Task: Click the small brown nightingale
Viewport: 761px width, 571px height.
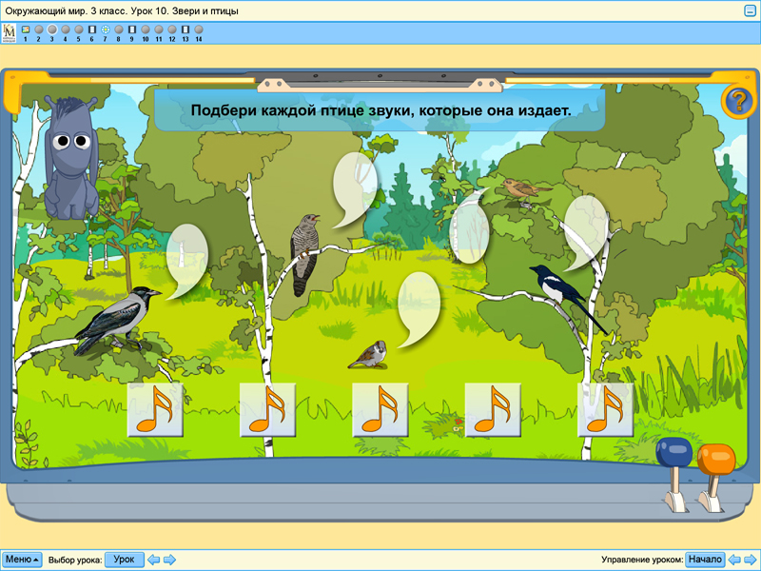Action: pyautogui.click(x=526, y=188)
